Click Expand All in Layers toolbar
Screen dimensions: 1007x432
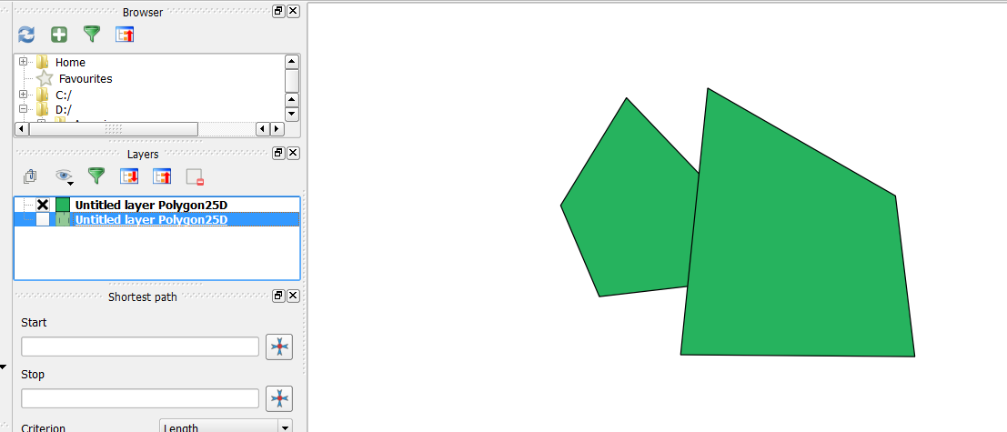pos(129,176)
